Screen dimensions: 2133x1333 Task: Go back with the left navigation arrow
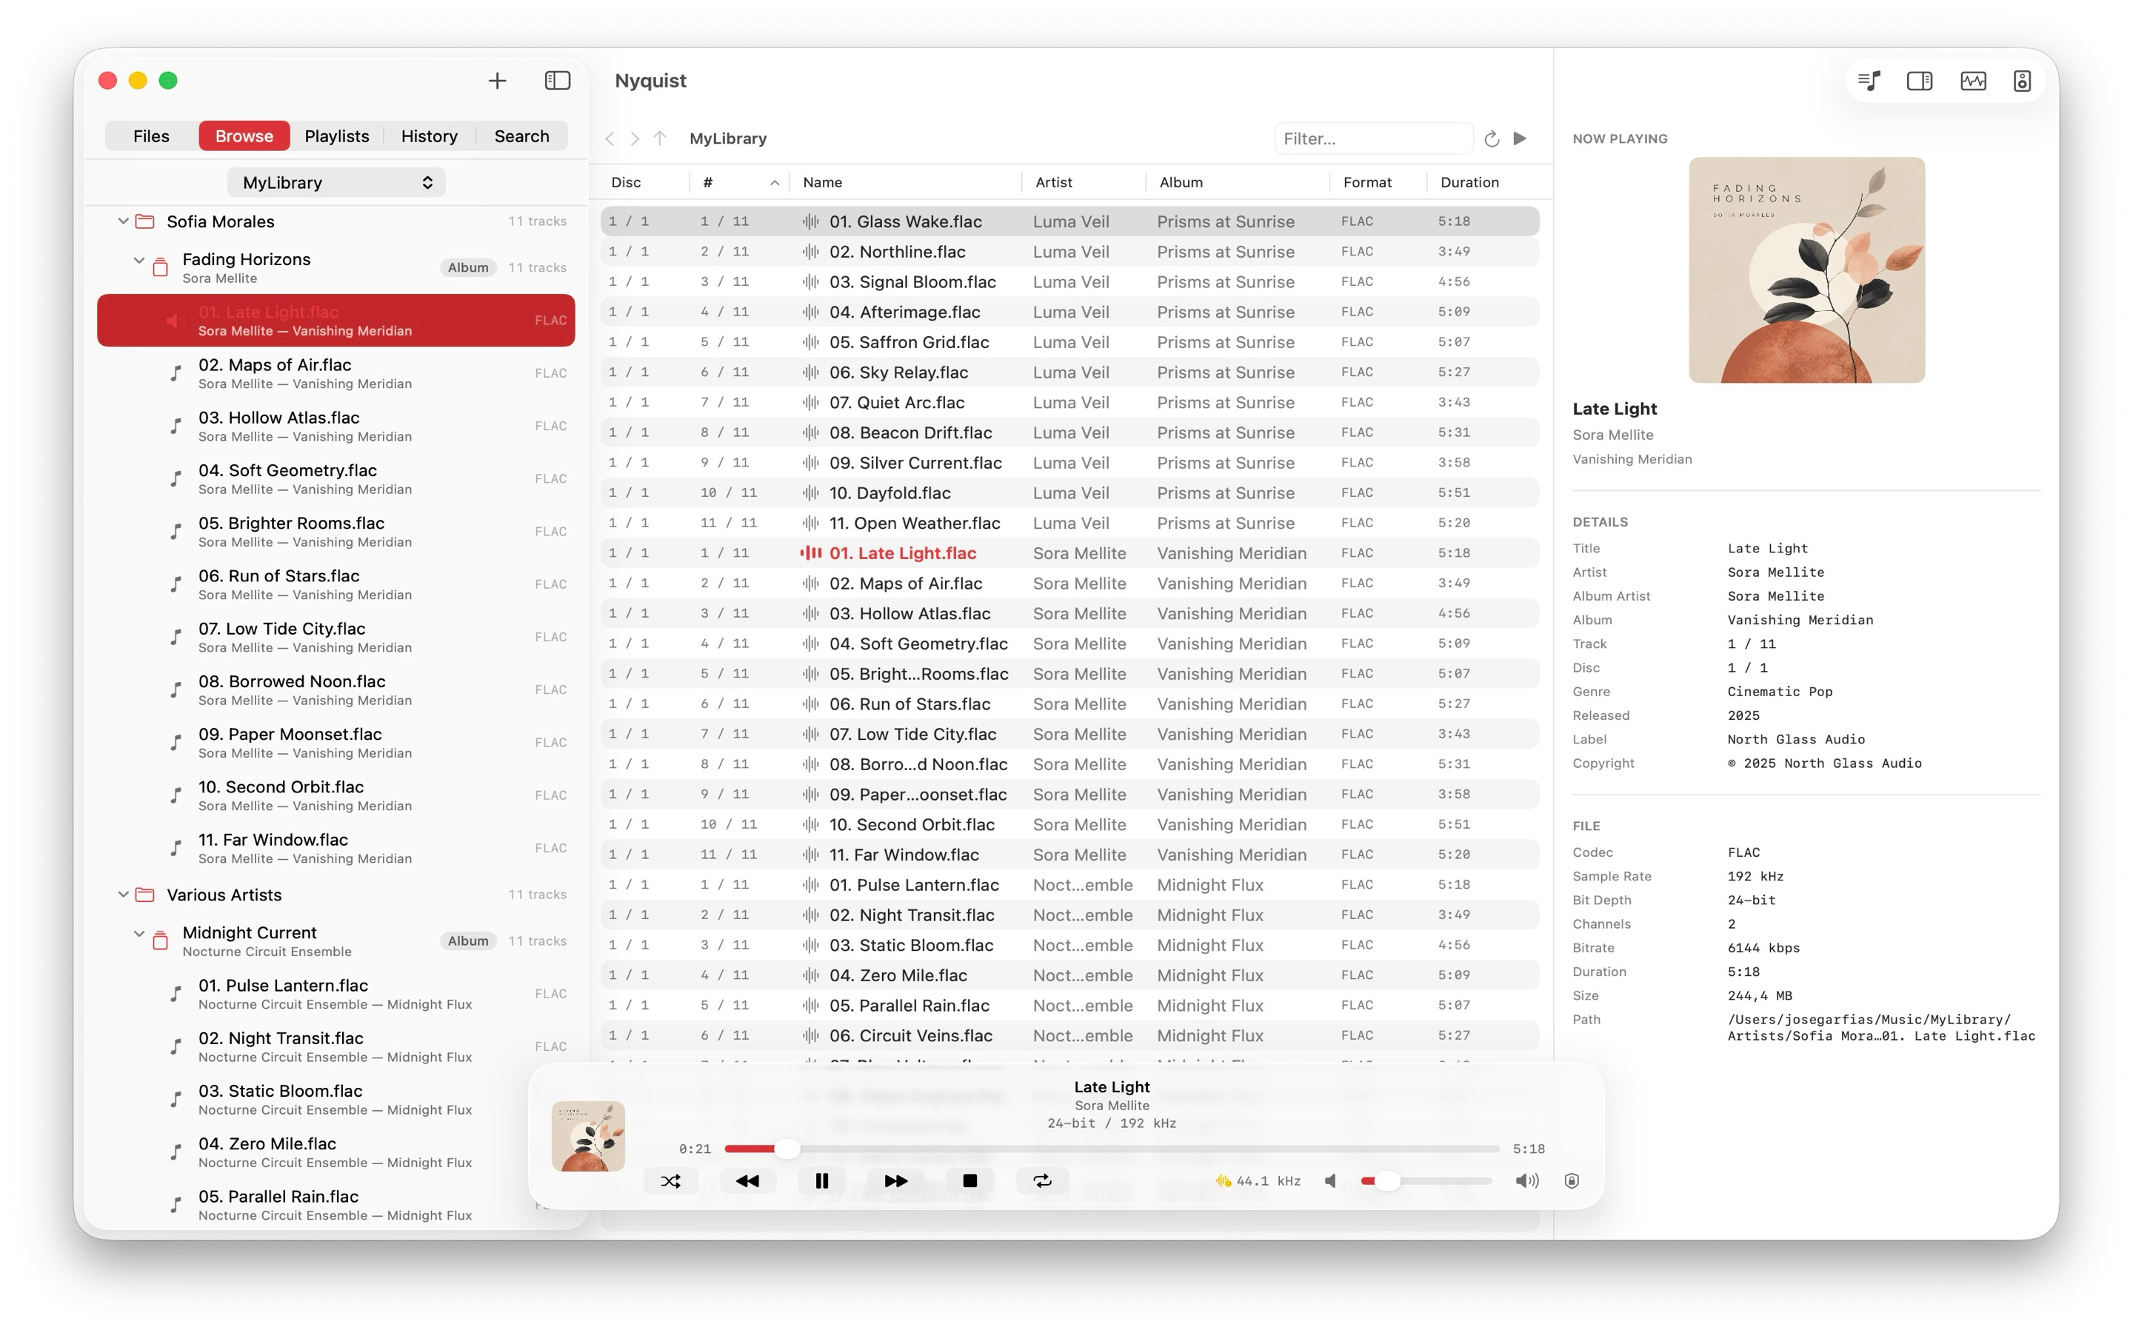click(610, 138)
